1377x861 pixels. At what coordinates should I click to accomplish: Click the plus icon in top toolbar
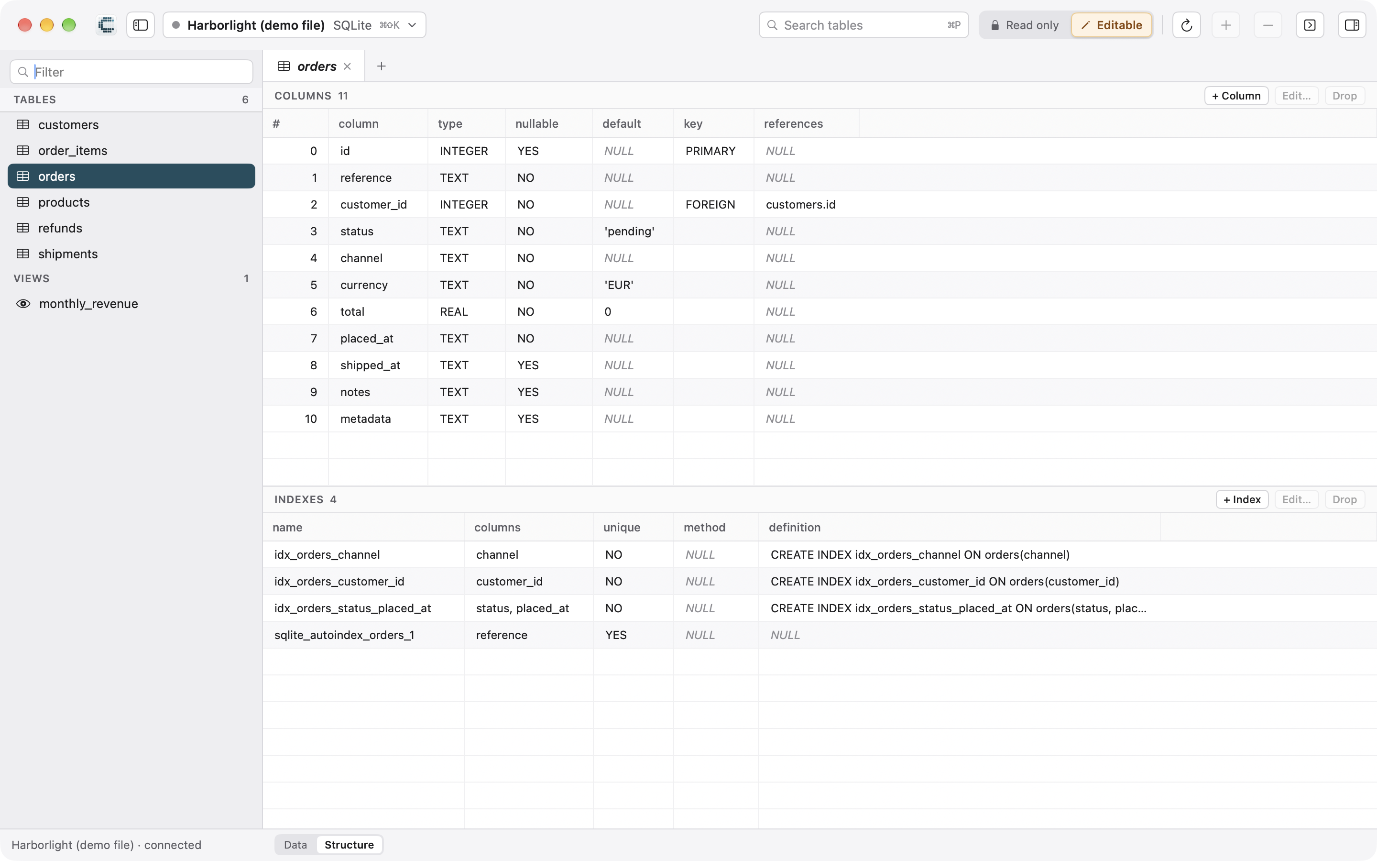click(x=1225, y=25)
